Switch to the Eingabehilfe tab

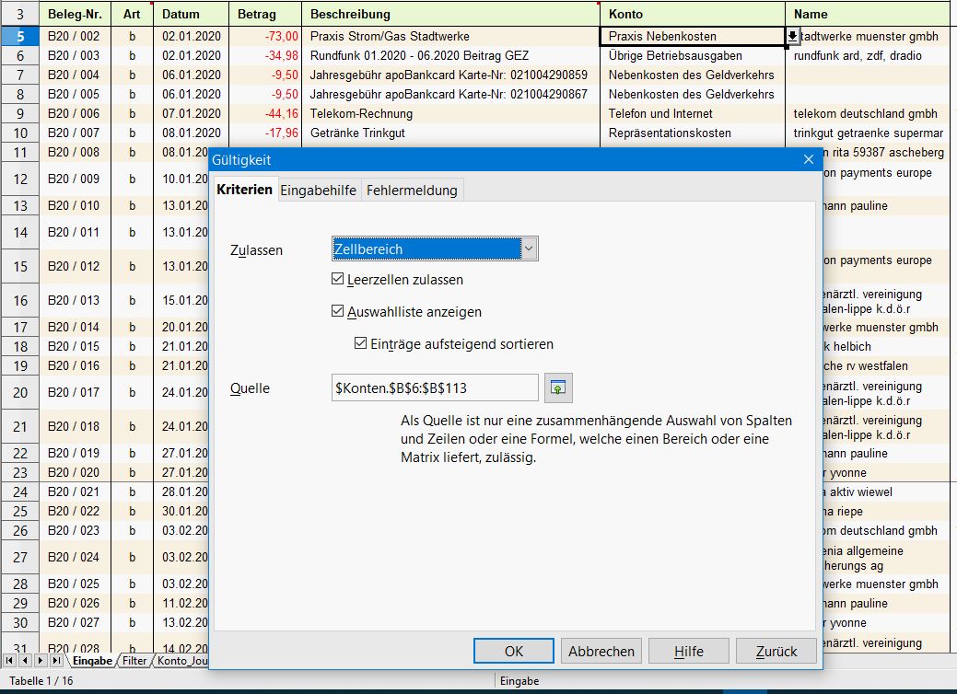pyautogui.click(x=318, y=191)
